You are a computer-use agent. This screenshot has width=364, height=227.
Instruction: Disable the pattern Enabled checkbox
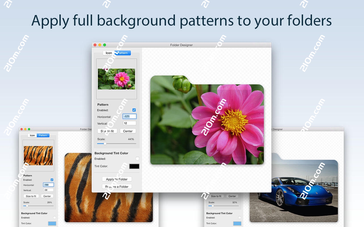point(134,110)
